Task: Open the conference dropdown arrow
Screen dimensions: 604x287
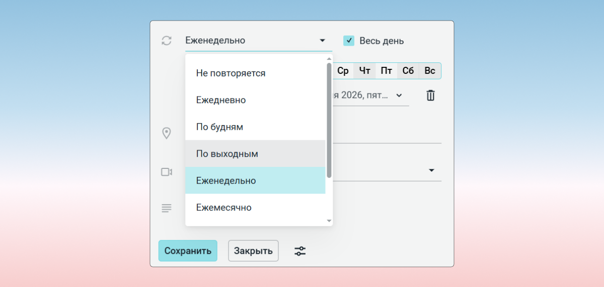Action: click(x=431, y=170)
